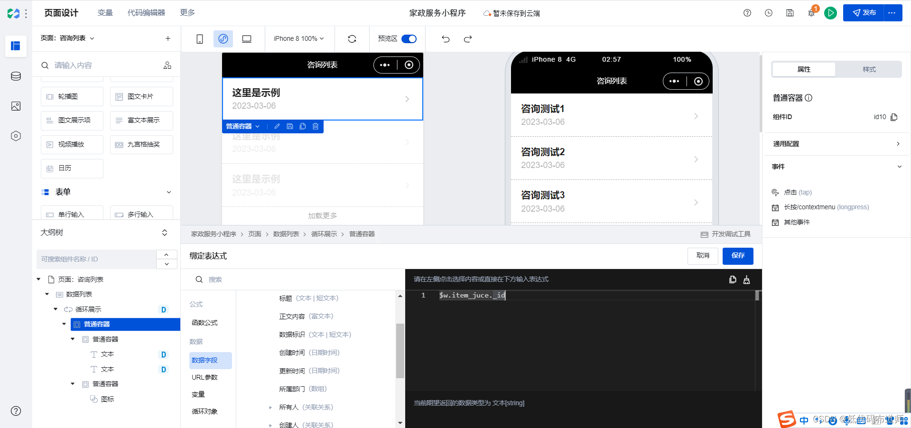Screen dimensions: 911x428
Task: Open version history clock icon
Action: 769,13
